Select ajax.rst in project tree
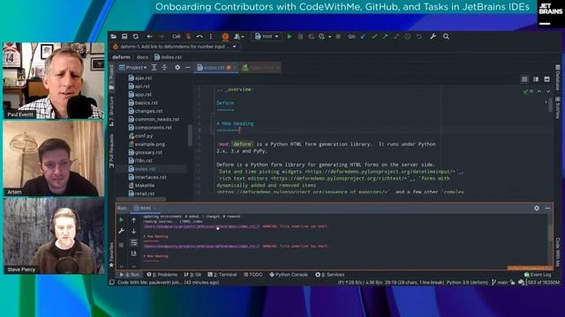This screenshot has width=565, height=317. click(140, 78)
